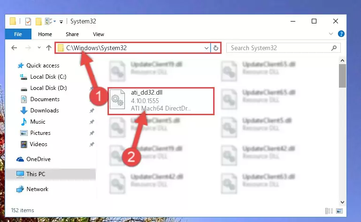
Task: Open Music folder in the sidebar
Action: [38, 122]
